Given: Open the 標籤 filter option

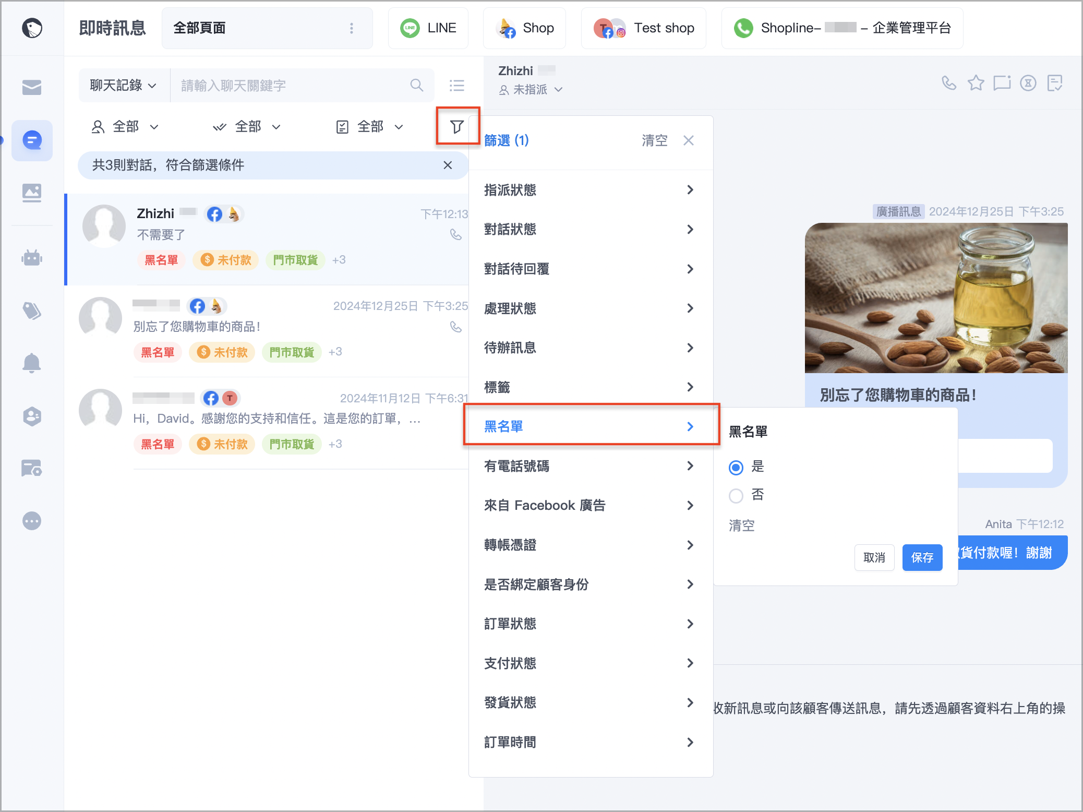Looking at the screenshot, I should click(590, 387).
